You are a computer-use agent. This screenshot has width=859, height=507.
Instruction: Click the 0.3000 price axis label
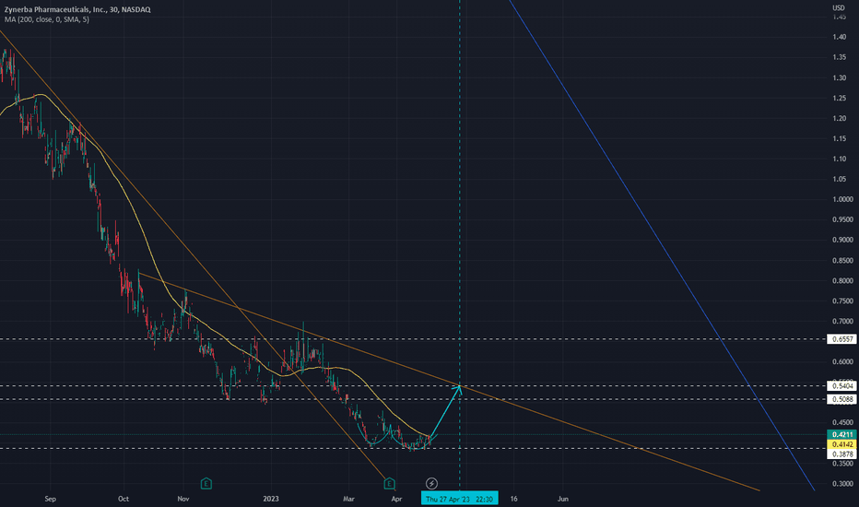coord(842,484)
